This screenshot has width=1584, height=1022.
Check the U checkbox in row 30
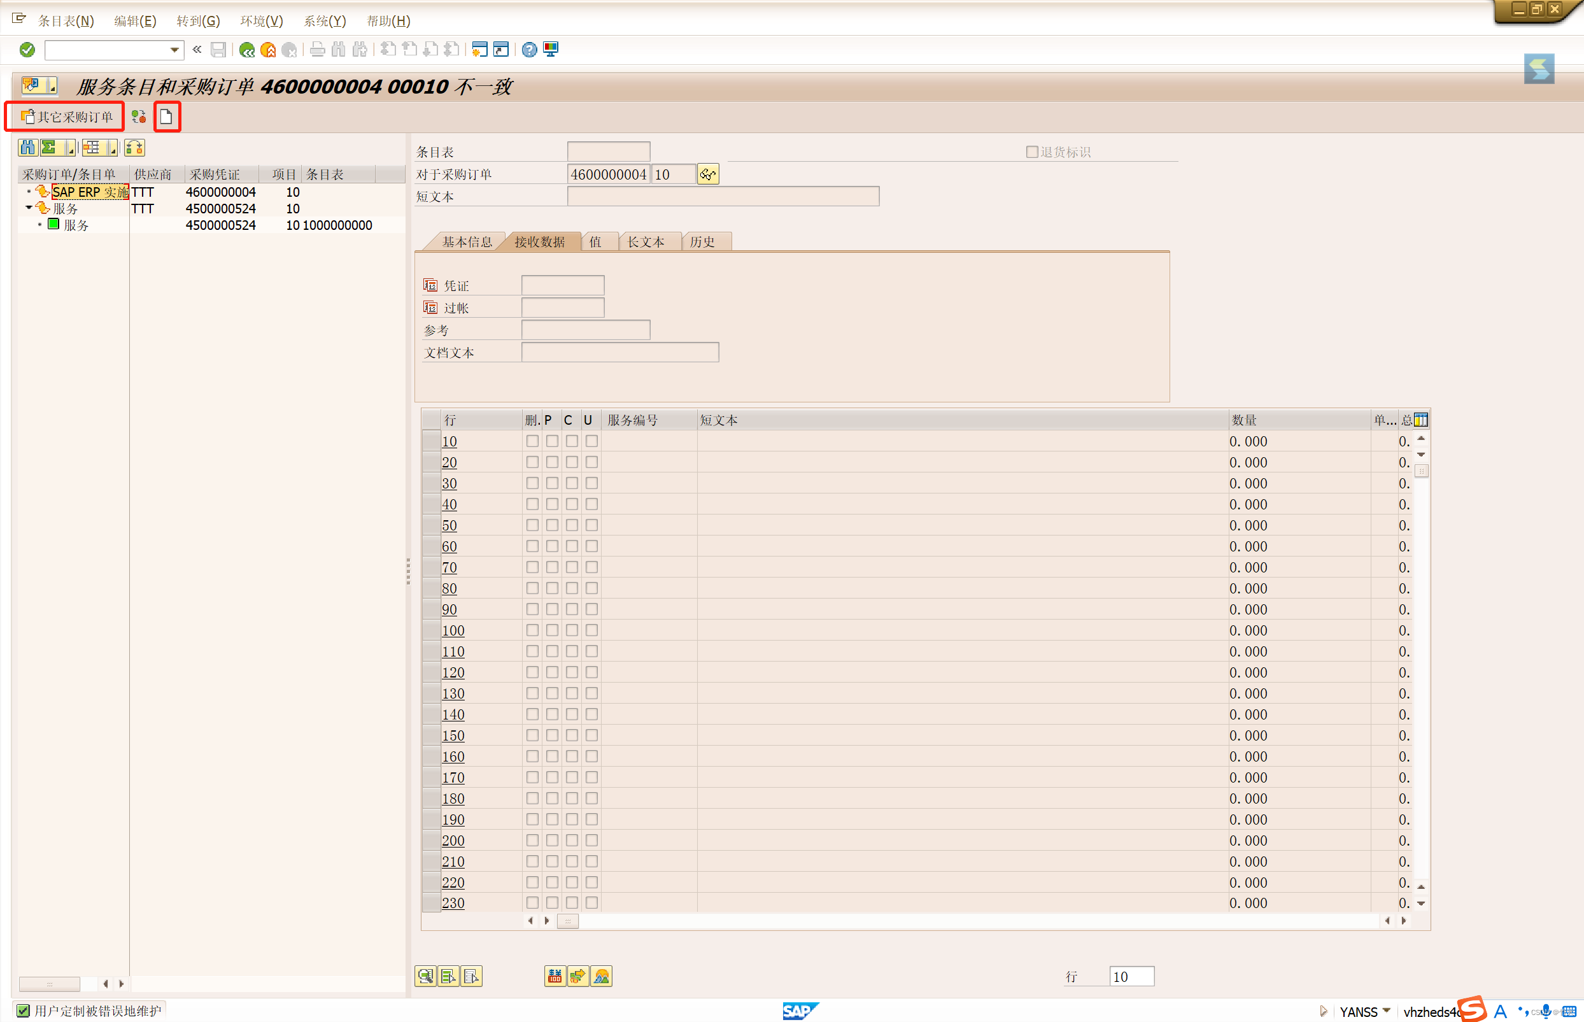tap(591, 483)
